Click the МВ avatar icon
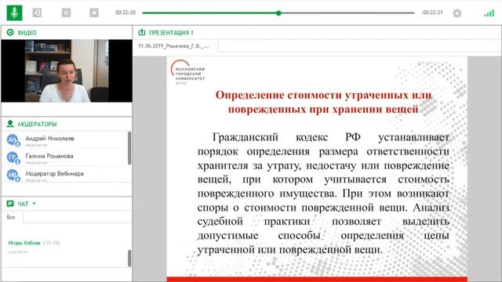Viewport: 502px width, 282px height. [x=13, y=175]
